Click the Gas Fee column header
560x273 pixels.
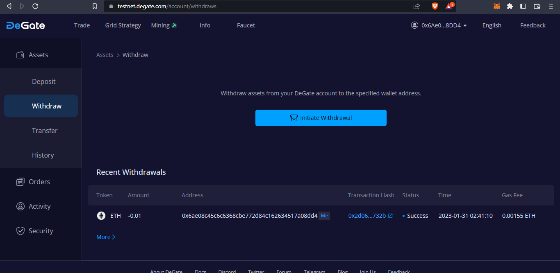[512, 195]
